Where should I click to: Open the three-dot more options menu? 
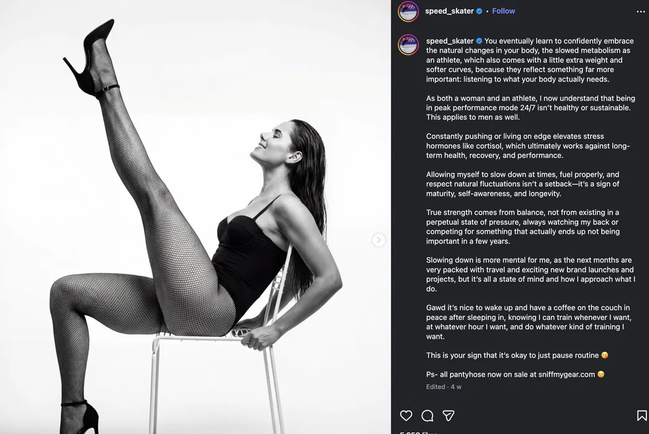(640, 11)
